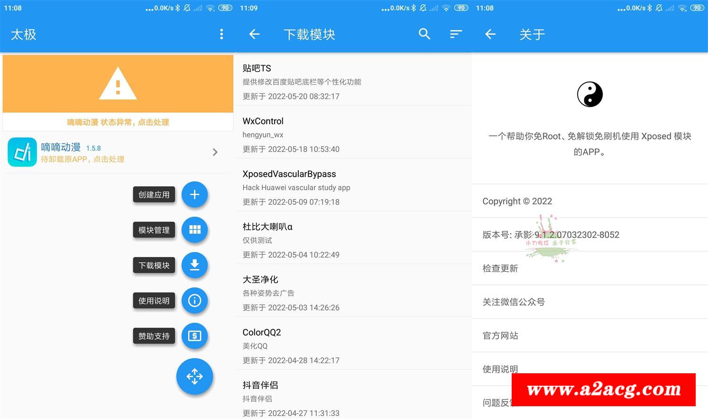Tap the yin-yang Taichi logo
The image size is (708, 419).
(x=590, y=94)
